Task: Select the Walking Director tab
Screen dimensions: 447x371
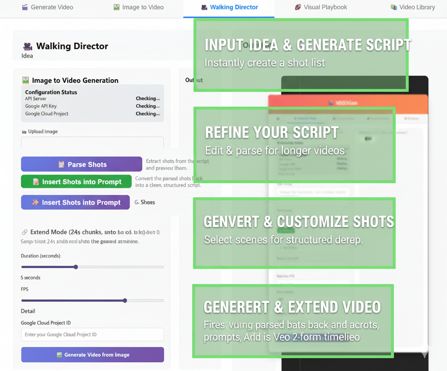Action: (229, 7)
